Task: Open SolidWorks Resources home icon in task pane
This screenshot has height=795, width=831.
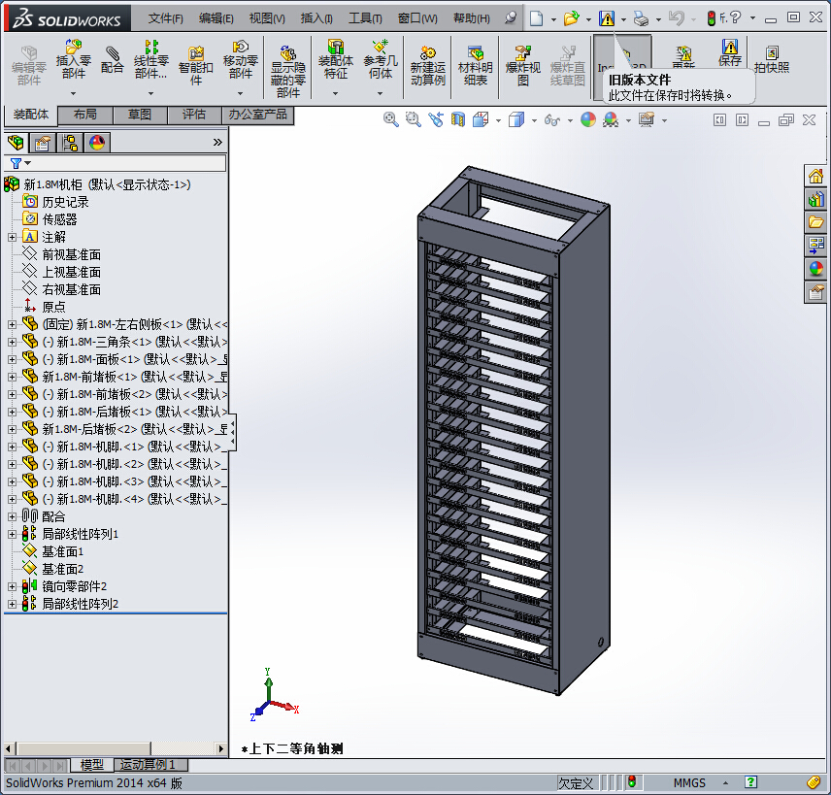Action: [x=815, y=176]
